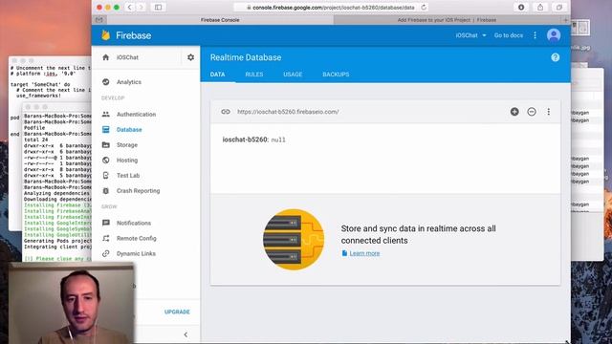
Task: Click Safari share icon
Action: [540, 7]
